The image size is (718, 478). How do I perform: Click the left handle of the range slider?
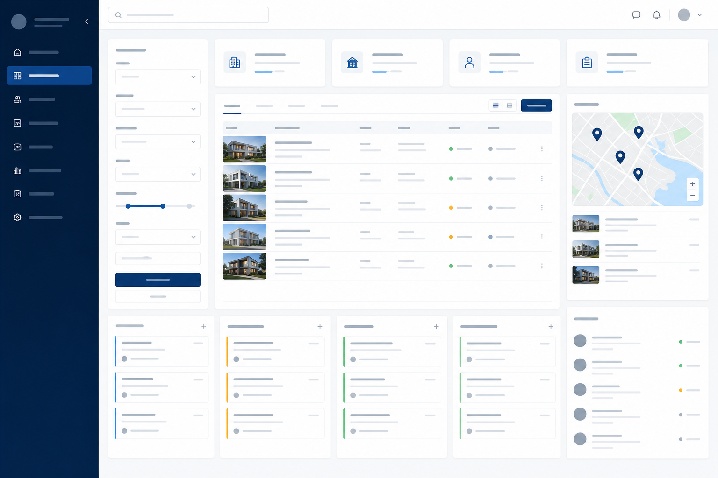pos(128,206)
